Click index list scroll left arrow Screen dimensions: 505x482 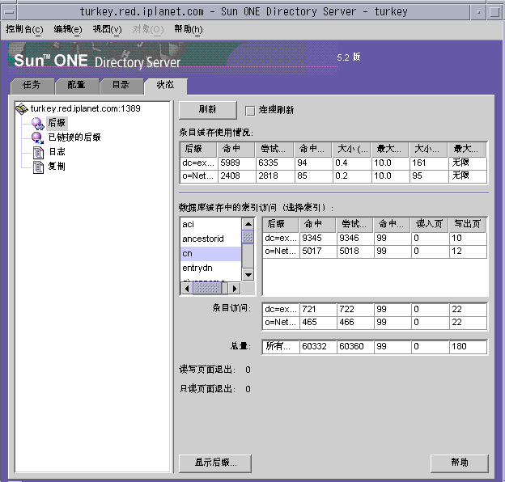coord(187,289)
